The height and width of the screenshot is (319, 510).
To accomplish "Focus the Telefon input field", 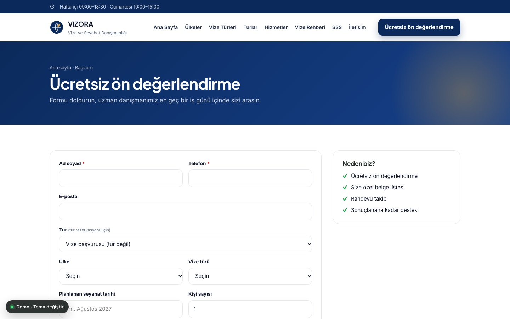I will point(250,178).
